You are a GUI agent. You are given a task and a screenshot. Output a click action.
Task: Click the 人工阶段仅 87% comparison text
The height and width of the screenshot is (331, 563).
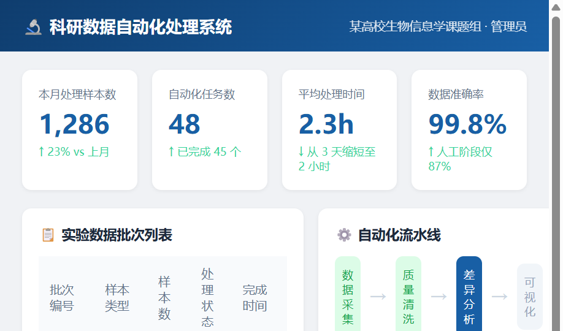[x=461, y=159]
